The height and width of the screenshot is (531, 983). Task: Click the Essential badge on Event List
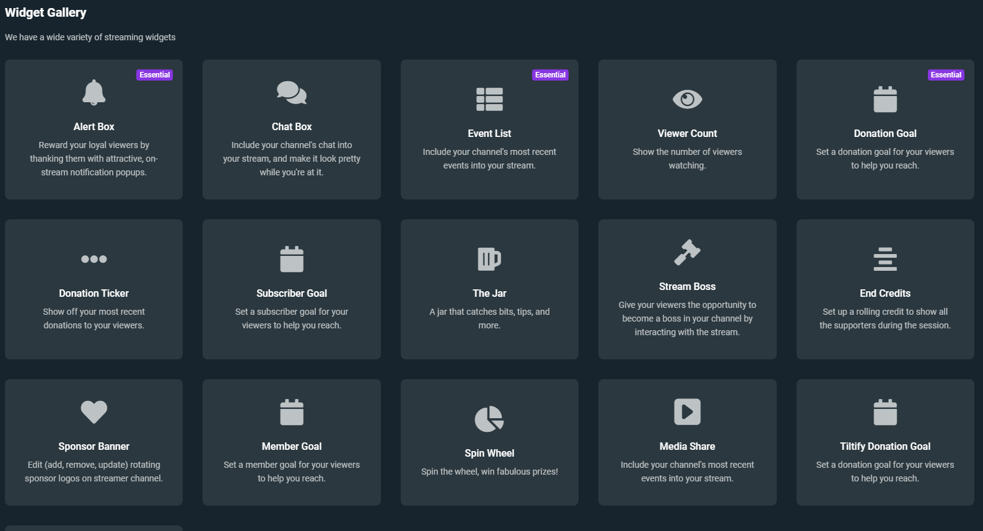coord(550,75)
